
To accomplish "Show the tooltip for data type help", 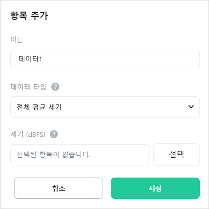I will 55,87.
